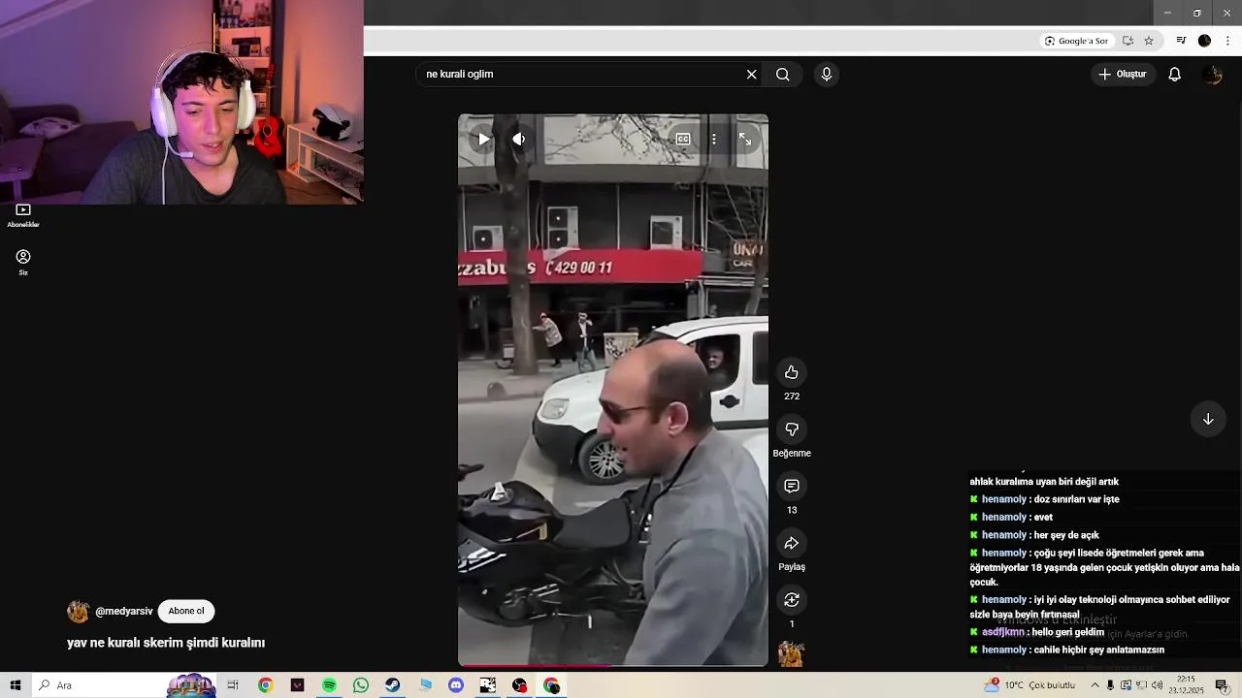Screen dimensions: 1242x698
Task: Click chat message 'hello geri geldim'
Action: [x=1067, y=632]
